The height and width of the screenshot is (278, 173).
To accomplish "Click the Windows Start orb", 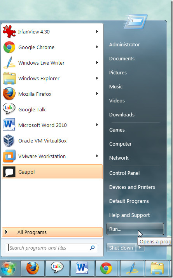I will [x=8, y=268].
